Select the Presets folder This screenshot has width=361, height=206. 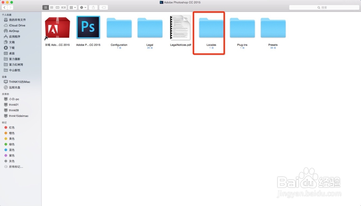click(273, 28)
